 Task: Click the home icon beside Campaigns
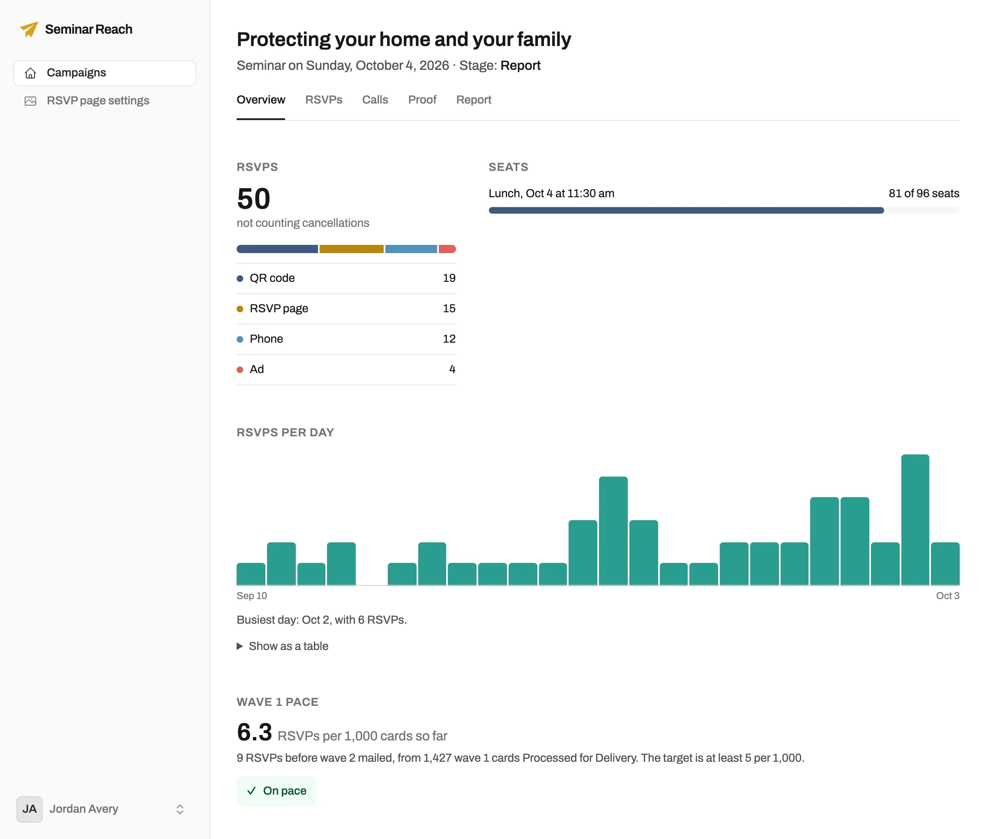[x=30, y=73]
